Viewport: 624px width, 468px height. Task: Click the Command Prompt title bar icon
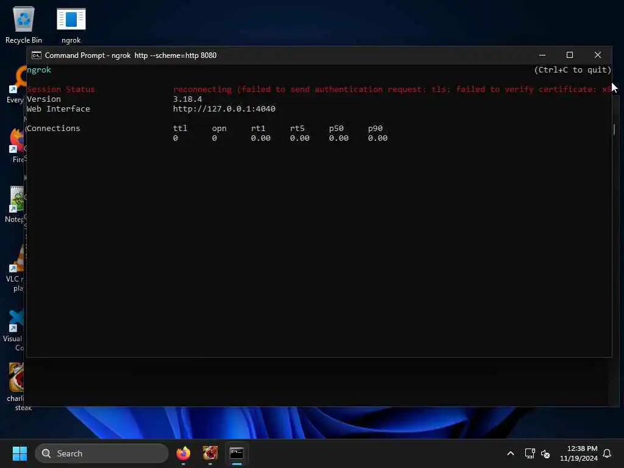(36, 55)
